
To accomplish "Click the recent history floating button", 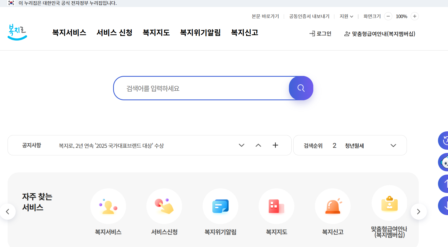I will coord(443,141).
